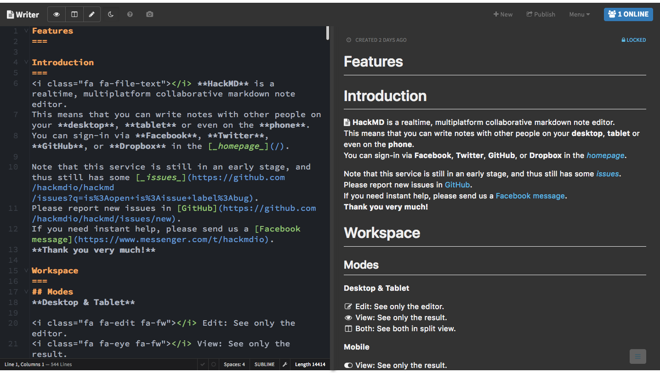
Task: Click the Length 14414 status indicator
Action: (x=310, y=365)
